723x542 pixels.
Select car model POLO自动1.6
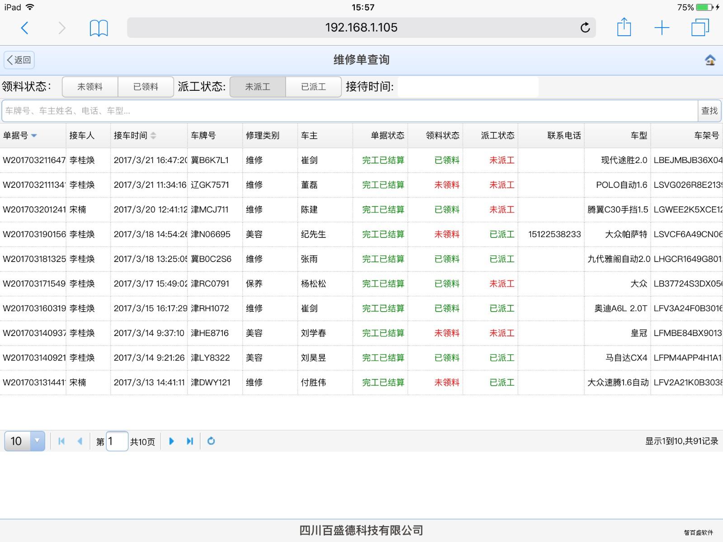[x=621, y=185]
